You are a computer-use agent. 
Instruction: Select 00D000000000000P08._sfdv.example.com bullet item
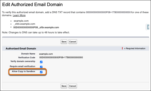[36, 27]
